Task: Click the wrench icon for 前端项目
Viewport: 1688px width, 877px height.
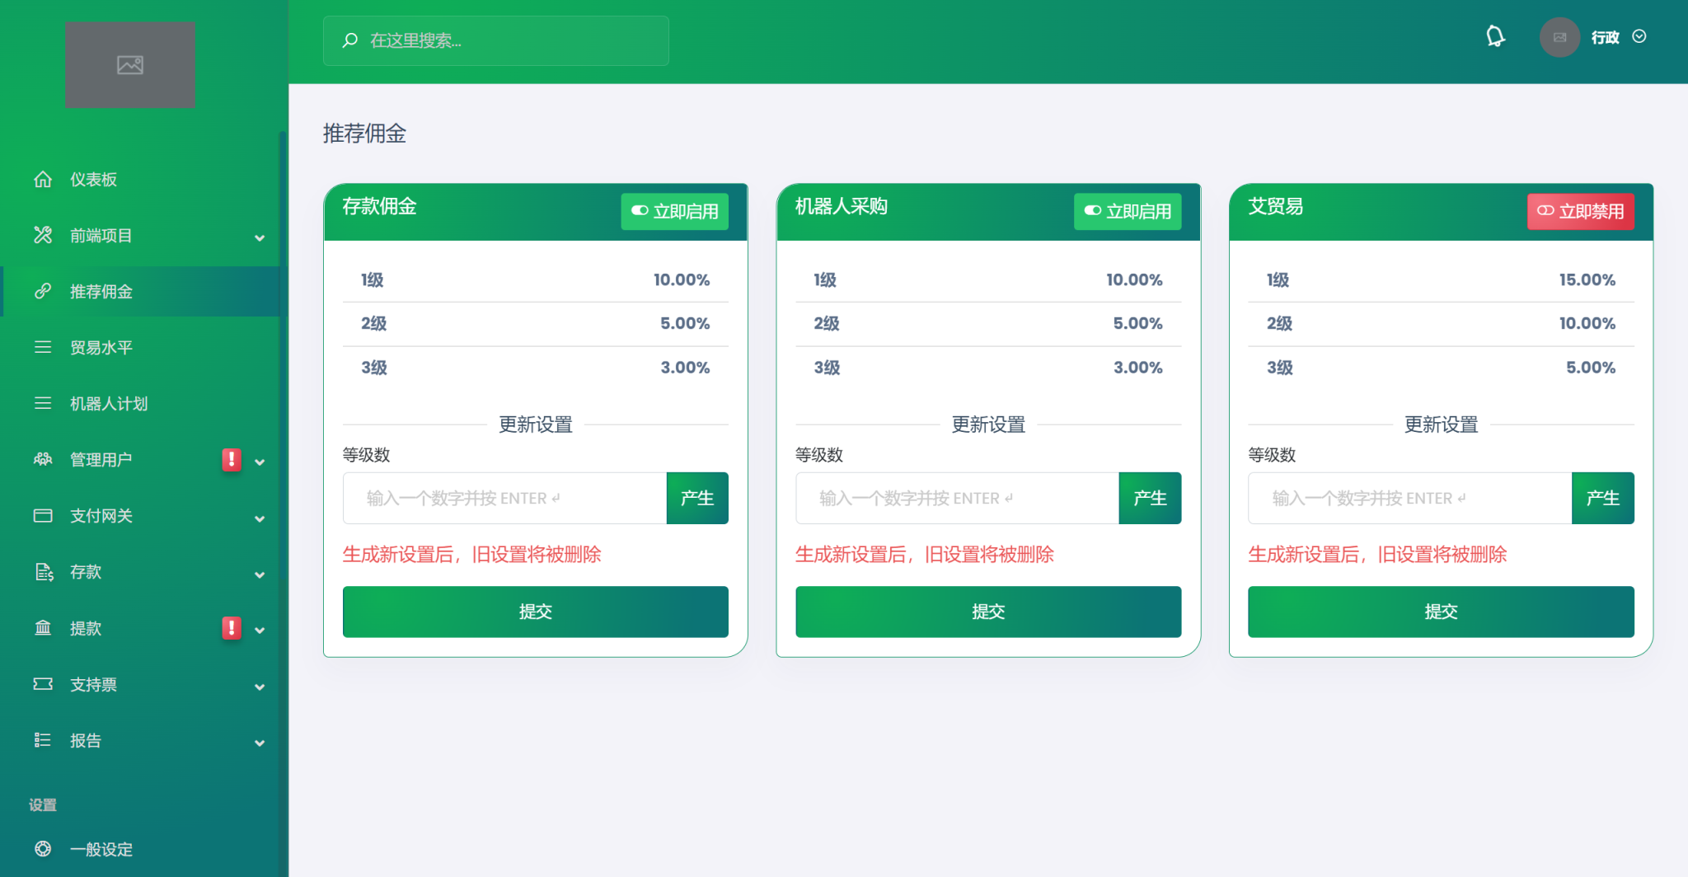Action: [x=43, y=236]
